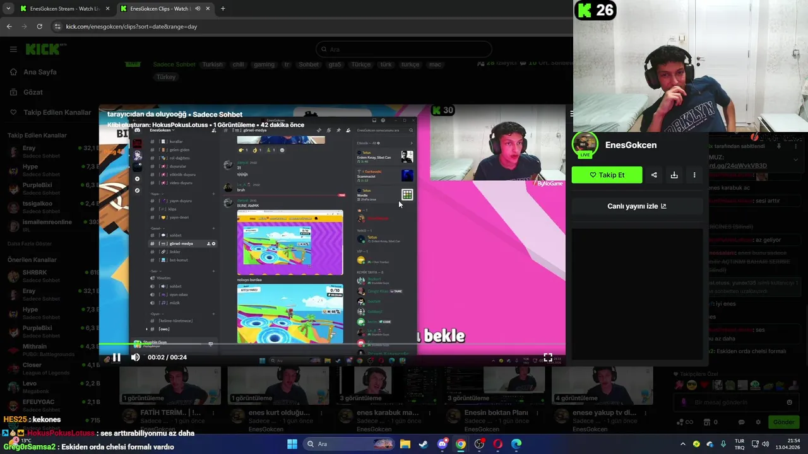Click the taskbar Ara search box

click(x=350, y=444)
